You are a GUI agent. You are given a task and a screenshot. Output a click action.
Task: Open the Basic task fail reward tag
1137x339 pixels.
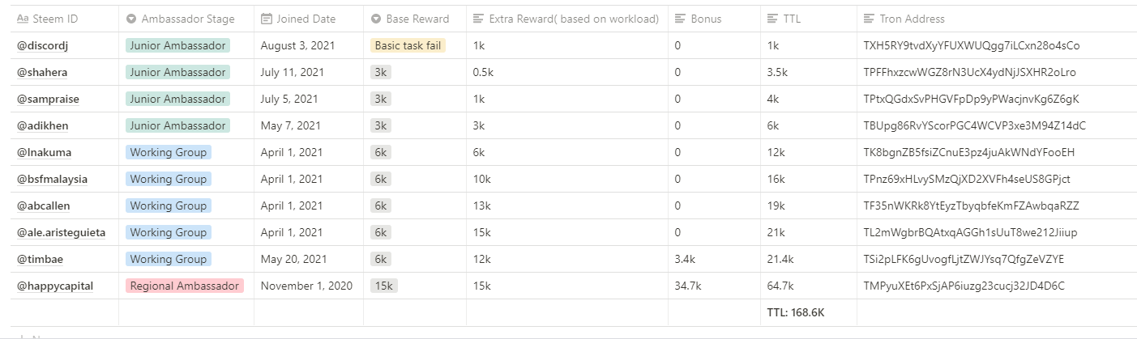click(408, 45)
